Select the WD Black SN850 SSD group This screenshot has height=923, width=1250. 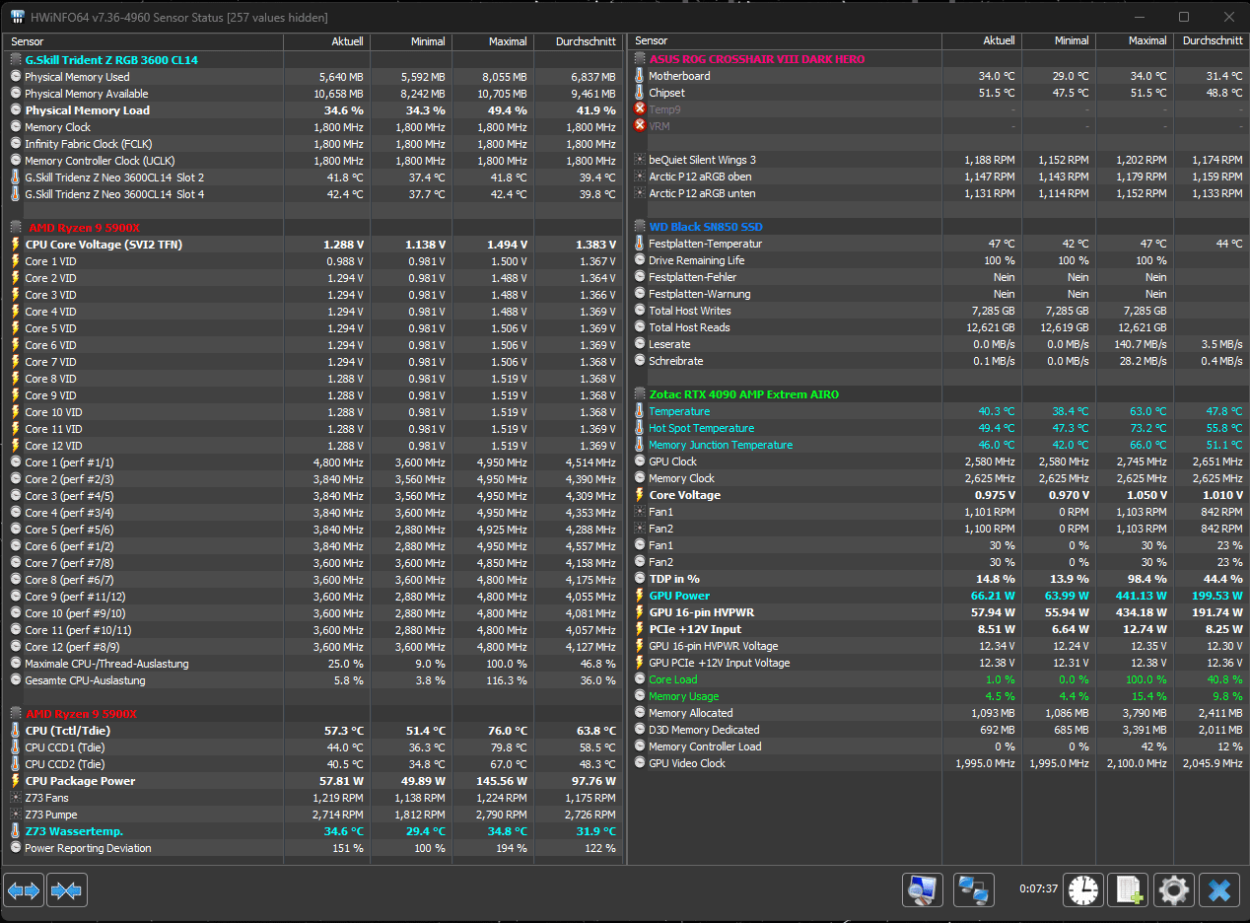938,227
